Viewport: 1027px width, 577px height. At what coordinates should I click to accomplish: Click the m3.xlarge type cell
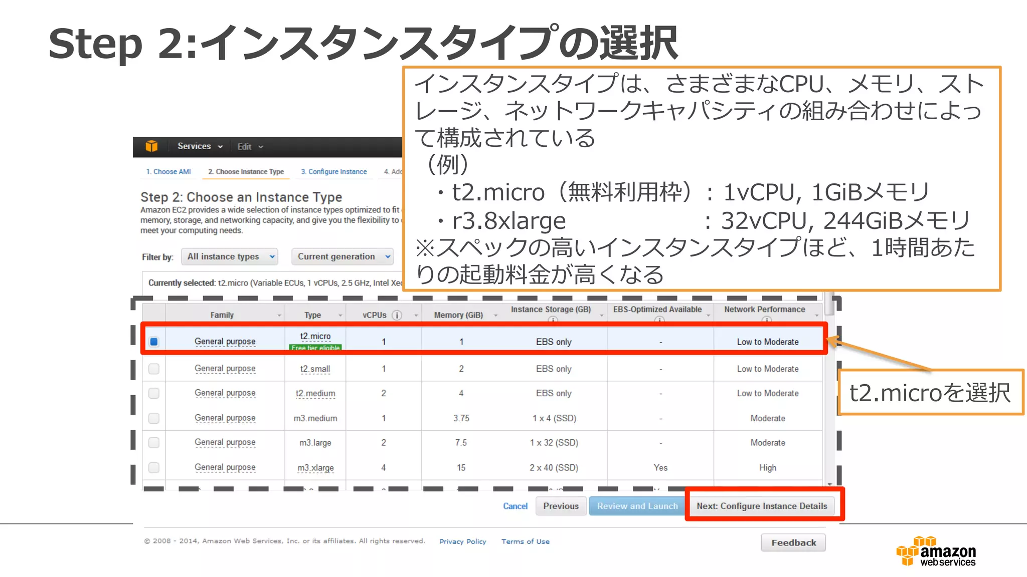(315, 468)
